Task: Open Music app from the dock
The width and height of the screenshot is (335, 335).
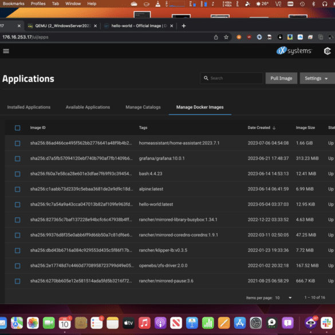Action: [144, 323]
